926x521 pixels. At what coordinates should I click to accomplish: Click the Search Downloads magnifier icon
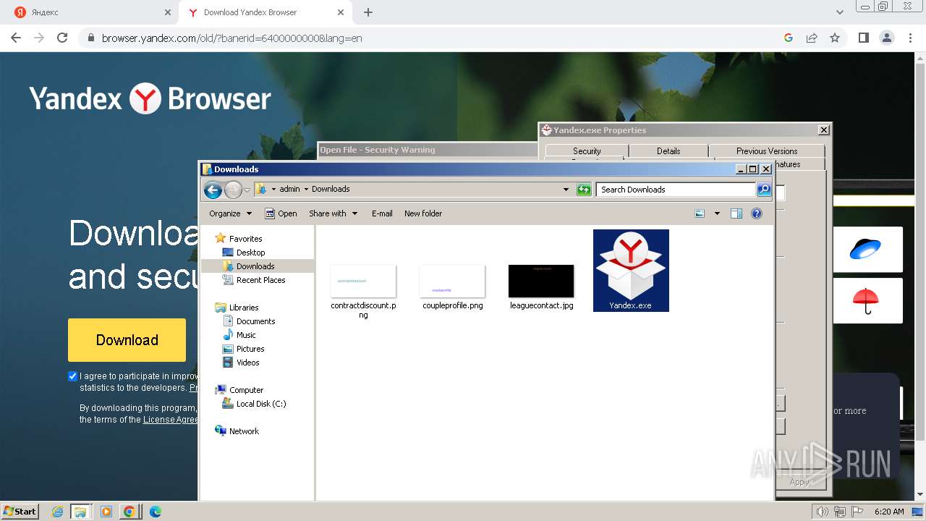[x=764, y=190]
